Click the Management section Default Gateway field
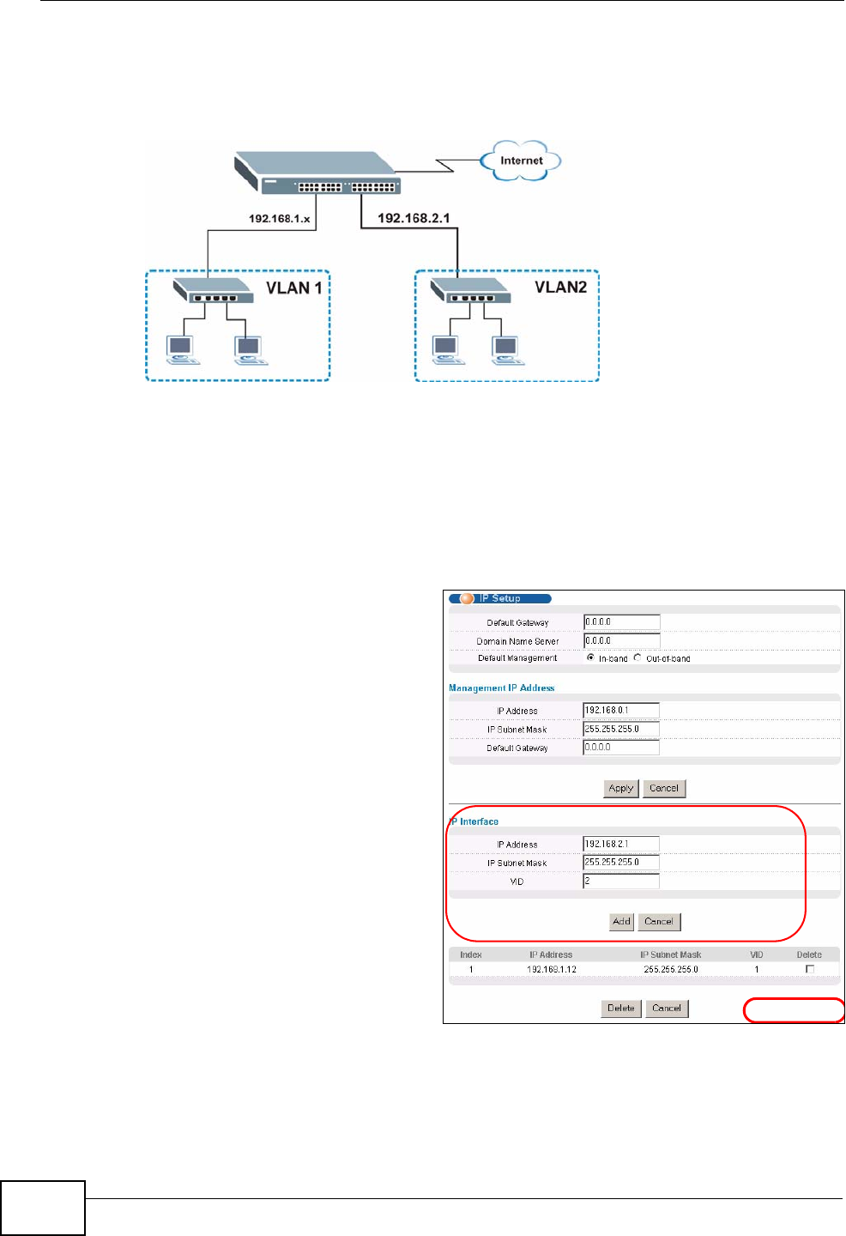This screenshot has width=846, height=1236. [621, 748]
